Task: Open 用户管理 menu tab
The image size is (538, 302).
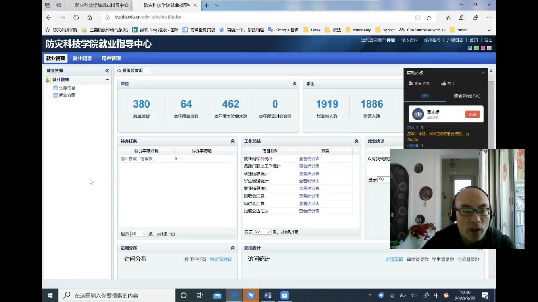Action: pos(111,58)
